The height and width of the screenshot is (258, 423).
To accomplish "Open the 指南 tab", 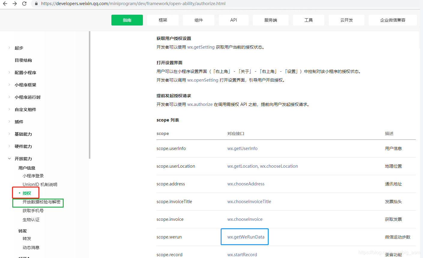I will (127, 20).
